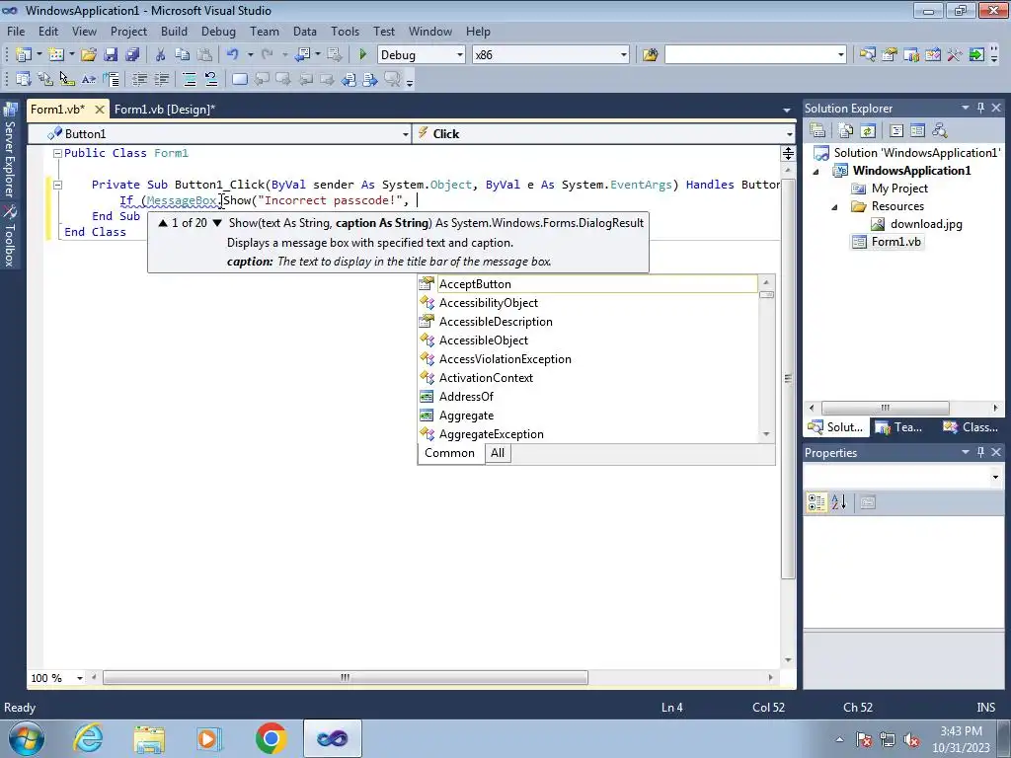1011x758 pixels.
Task: Open the Button1 class name dropdown
Action: tap(406, 134)
